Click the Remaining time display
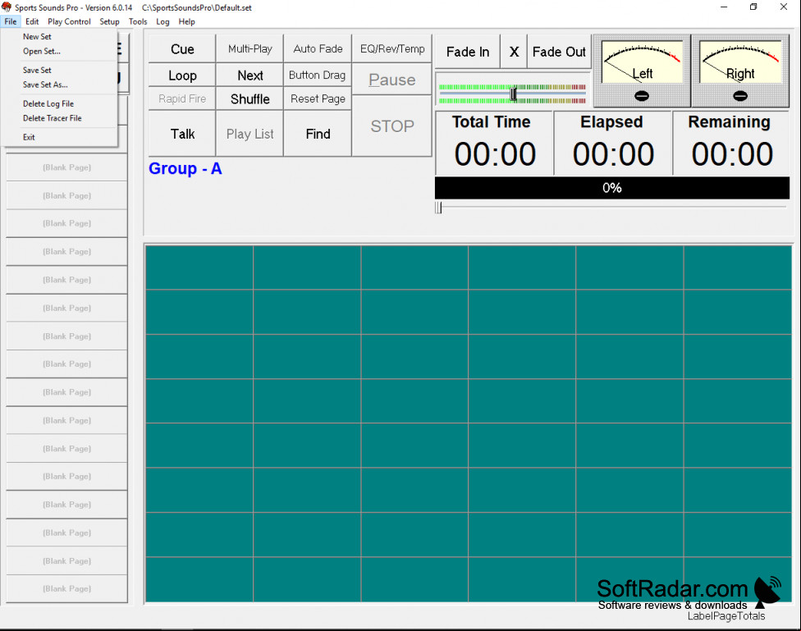The width and height of the screenshot is (801, 631). click(731, 143)
